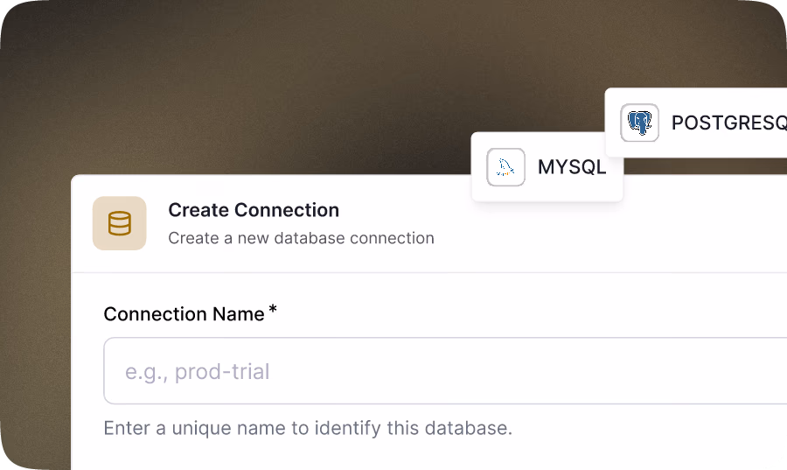Viewport: 787px width, 470px height.
Task: Click the MySQL dolphin logo icon
Action: tap(506, 167)
